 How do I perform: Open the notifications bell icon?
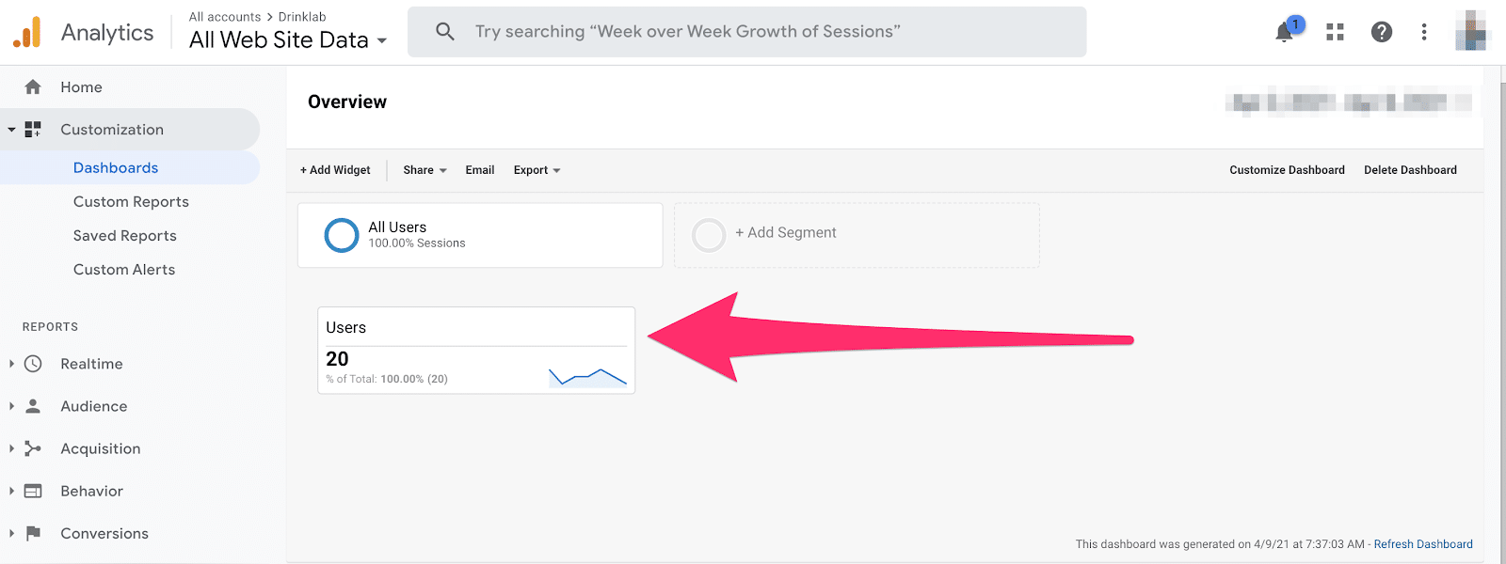[x=1285, y=32]
